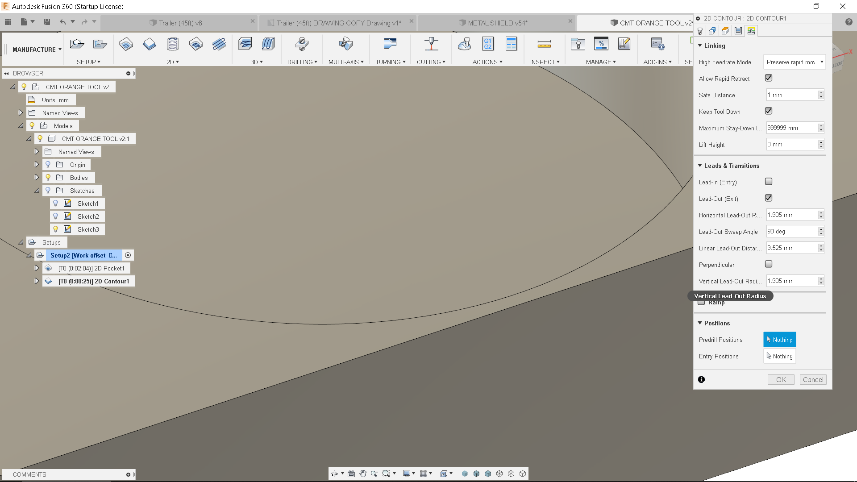Image resolution: width=857 pixels, height=482 pixels.
Task: Switch to the Heights tab in dialog
Action: pos(725,31)
